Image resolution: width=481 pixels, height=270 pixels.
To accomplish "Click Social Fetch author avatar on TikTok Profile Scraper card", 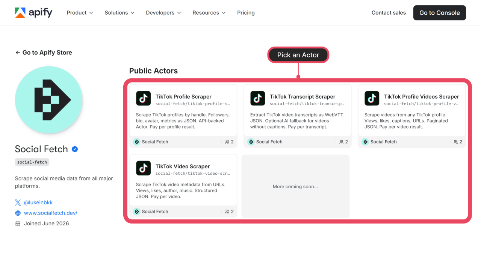I will [x=137, y=142].
